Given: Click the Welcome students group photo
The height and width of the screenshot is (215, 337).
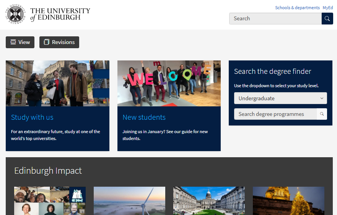Looking at the screenshot, I should coord(169,83).
